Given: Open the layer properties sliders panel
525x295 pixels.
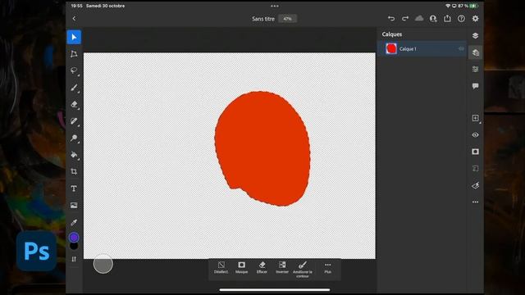Looking at the screenshot, I should pos(476,69).
